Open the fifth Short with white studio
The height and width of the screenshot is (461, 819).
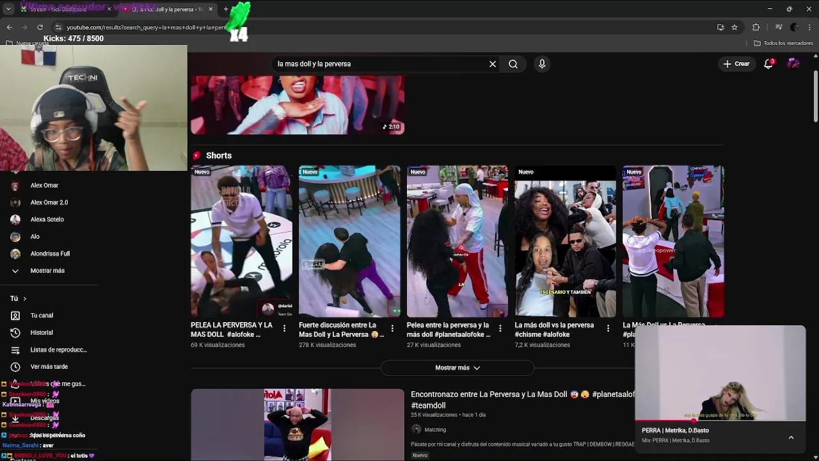point(673,241)
